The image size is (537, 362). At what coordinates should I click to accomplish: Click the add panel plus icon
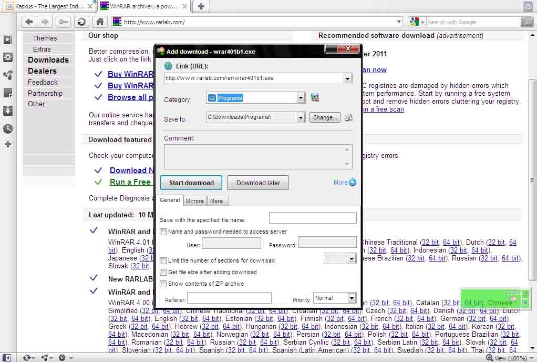[x=7, y=144]
